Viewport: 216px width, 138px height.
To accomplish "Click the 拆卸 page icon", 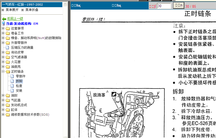I will (12, 81).
